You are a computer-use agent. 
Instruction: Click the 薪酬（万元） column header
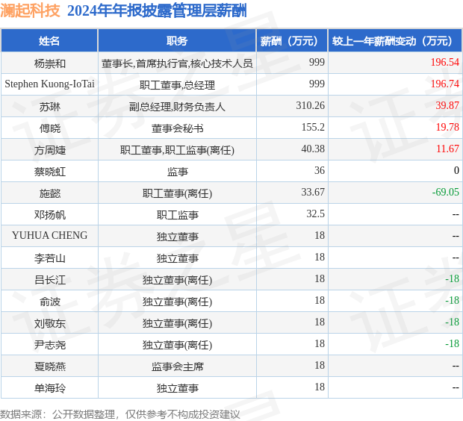point(292,41)
